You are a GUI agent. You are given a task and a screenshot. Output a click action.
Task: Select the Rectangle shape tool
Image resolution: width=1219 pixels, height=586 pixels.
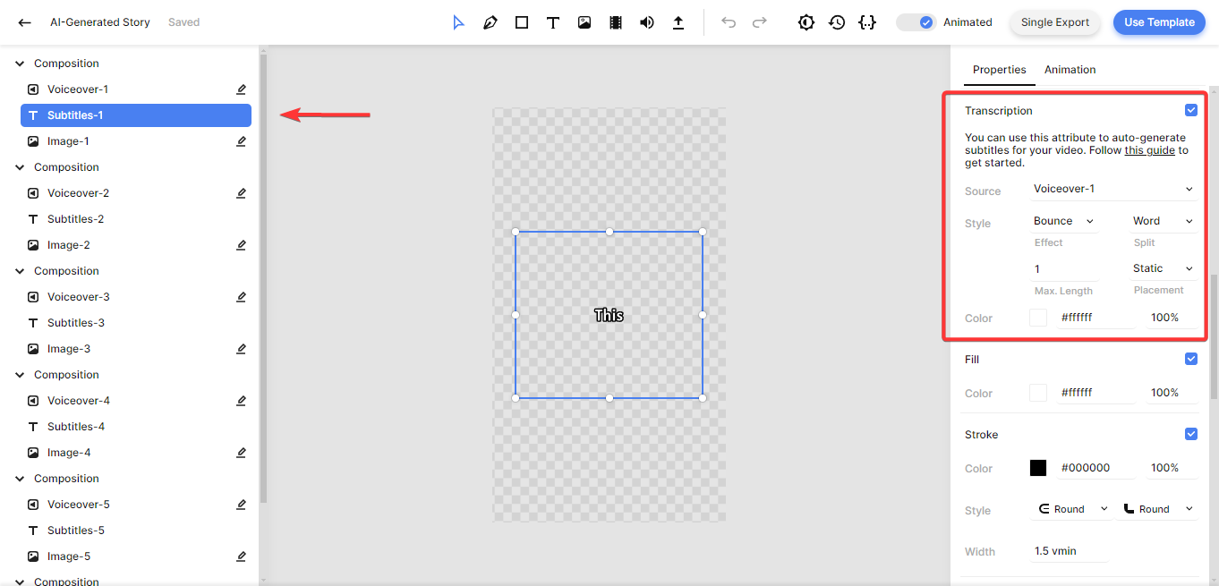click(522, 22)
